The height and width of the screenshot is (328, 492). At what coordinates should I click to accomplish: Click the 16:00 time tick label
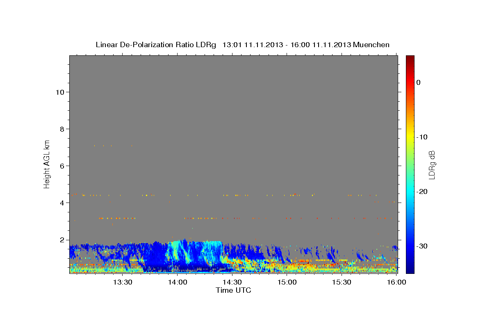[396, 282]
